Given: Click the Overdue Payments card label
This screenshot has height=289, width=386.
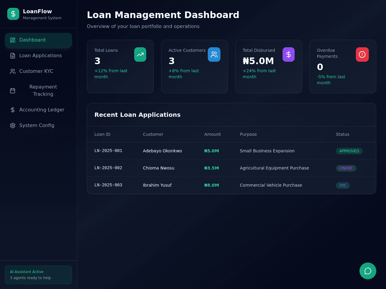Looking at the screenshot, I should coord(327,53).
